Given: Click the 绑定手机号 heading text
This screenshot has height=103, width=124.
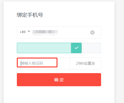Looking at the screenshot, I should click(x=30, y=15).
